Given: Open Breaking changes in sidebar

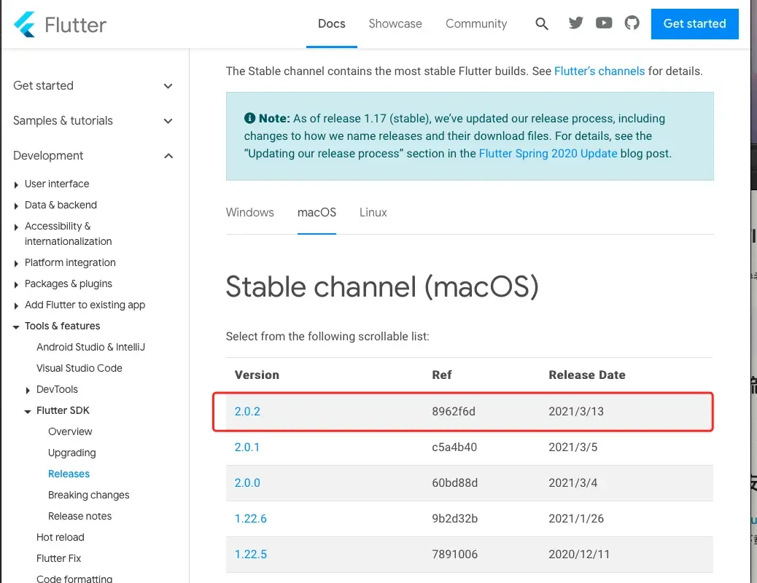Looking at the screenshot, I should (x=89, y=496).
